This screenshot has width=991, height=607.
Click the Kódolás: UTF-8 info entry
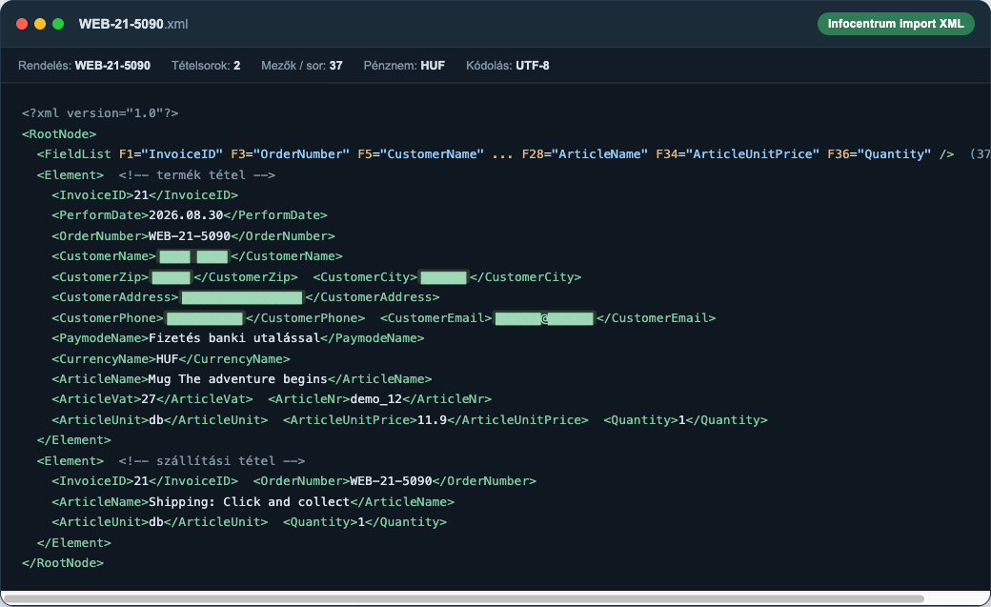(508, 65)
